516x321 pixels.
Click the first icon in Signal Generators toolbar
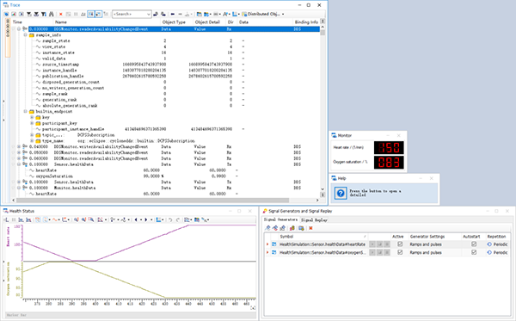coord(267,228)
